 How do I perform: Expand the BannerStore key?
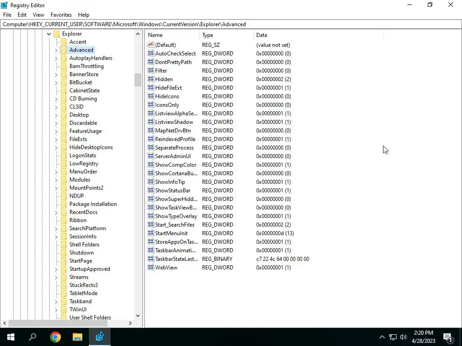pos(56,75)
